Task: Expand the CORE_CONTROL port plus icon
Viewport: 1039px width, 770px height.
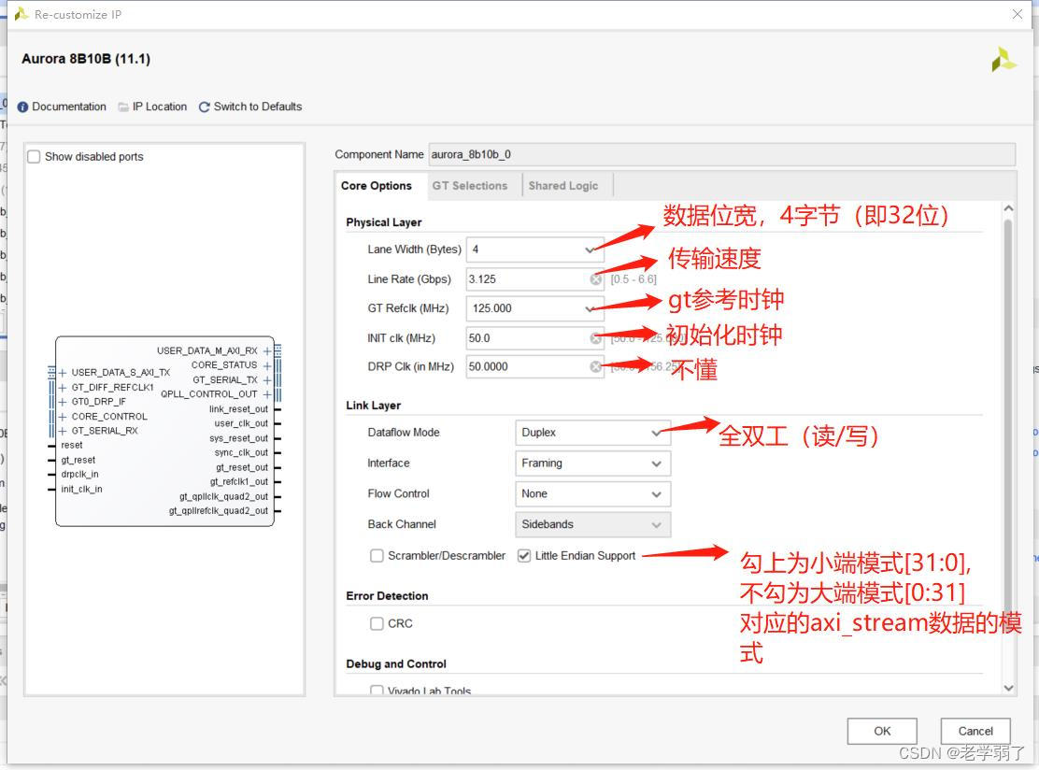Action: click(x=63, y=416)
